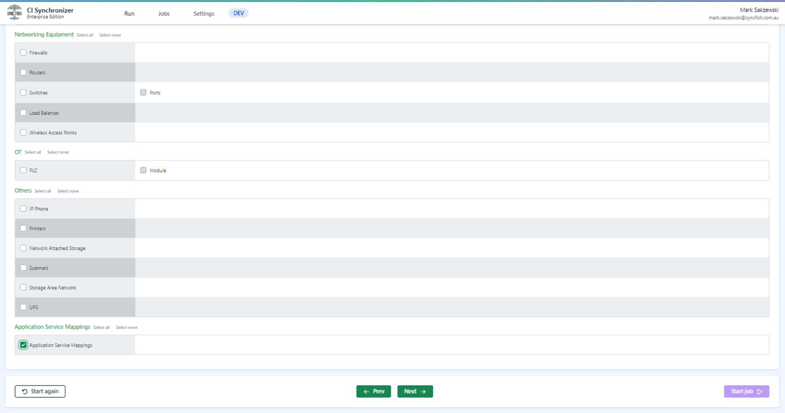Click the Networking Equipment heading
785x413 pixels.
click(x=44, y=34)
